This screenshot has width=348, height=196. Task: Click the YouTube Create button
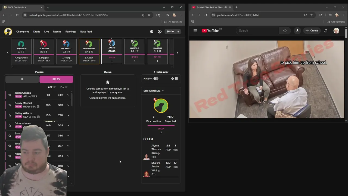[312, 30]
